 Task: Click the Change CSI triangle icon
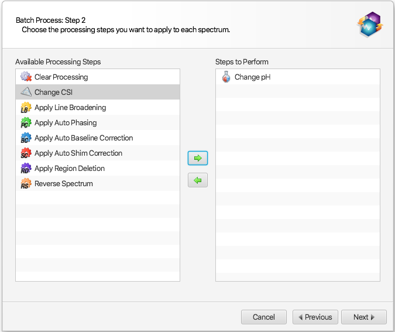(x=25, y=92)
